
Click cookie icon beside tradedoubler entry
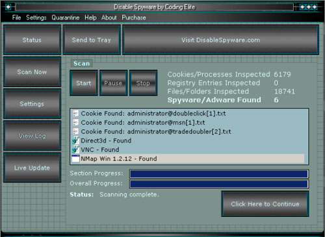[x=75, y=131]
